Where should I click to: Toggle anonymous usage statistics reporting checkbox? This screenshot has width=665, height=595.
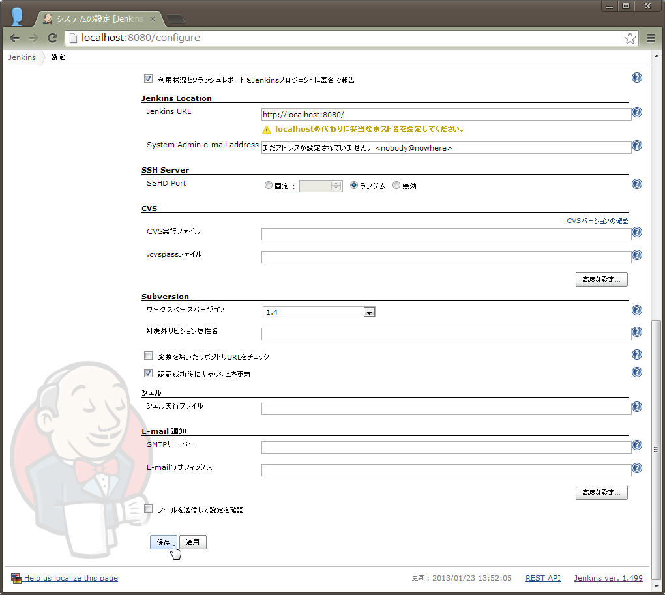(x=148, y=78)
